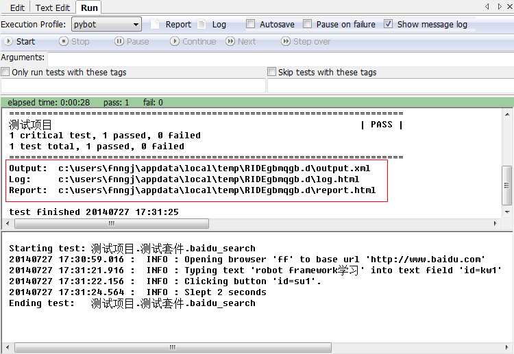The width and height of the screenshot is (514, 354).
Task: Switch to the Edit tab
Action: tap(17, 8)
